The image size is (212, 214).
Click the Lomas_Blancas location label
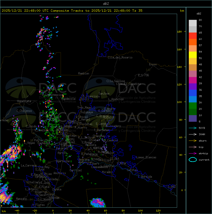coord(146,157)
